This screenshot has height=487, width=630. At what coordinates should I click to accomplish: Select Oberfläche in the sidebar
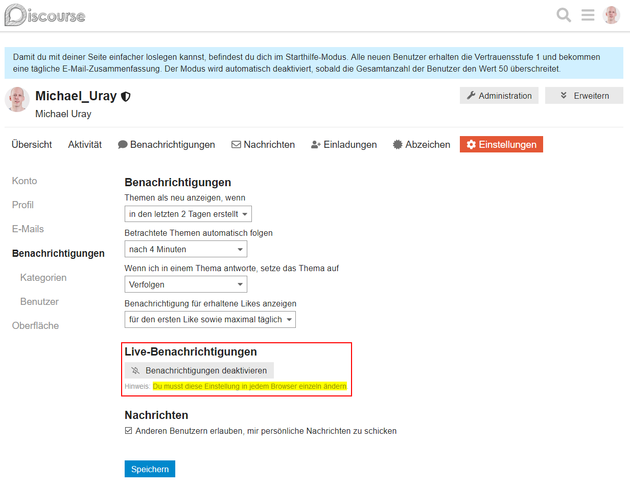coord(36,325)
